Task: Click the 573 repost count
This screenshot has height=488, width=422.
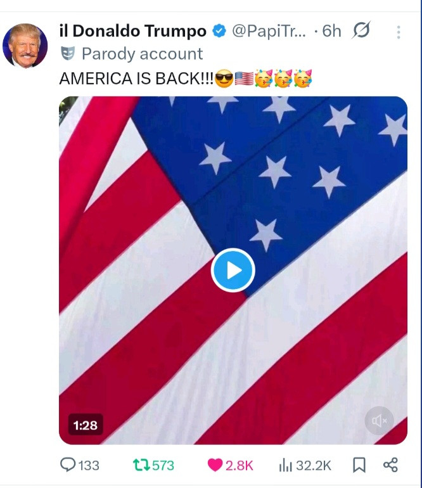Action: [x=163, y=465]
